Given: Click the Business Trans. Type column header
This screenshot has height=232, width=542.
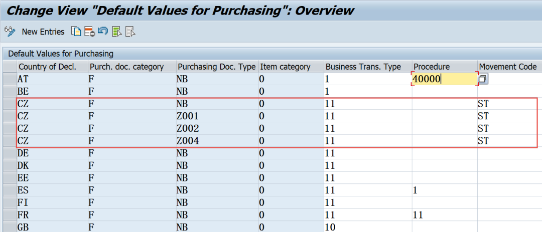Looking at the screenshot, I should click(x=368, y=67).
